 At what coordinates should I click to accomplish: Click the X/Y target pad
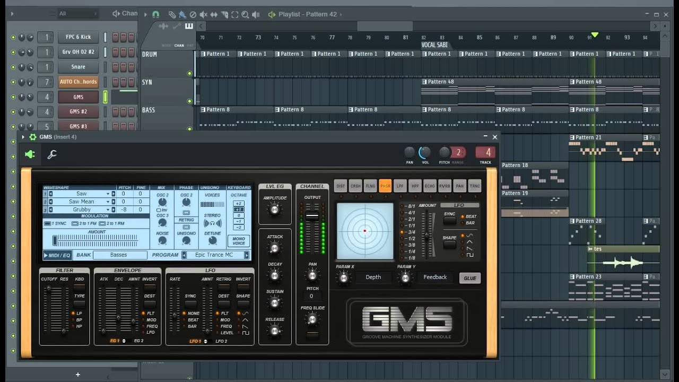click(x=365, y=231)
